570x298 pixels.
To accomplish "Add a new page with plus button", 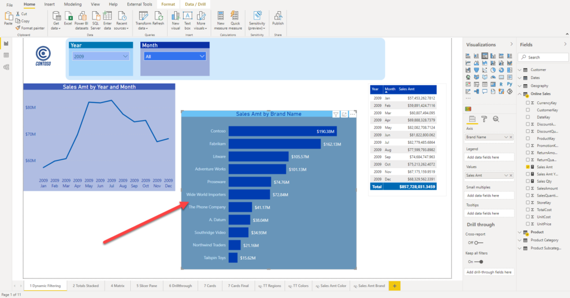I will (x=395, y=286).
